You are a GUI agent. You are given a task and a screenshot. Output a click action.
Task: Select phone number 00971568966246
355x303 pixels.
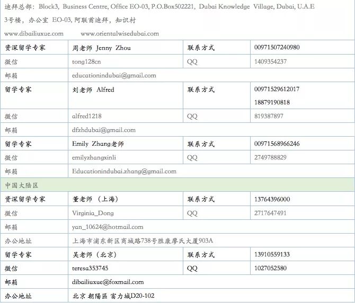click(x=277, y=144)
